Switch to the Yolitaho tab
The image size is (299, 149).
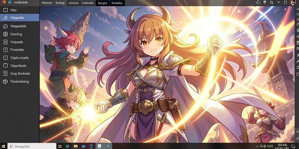[117, 3]
